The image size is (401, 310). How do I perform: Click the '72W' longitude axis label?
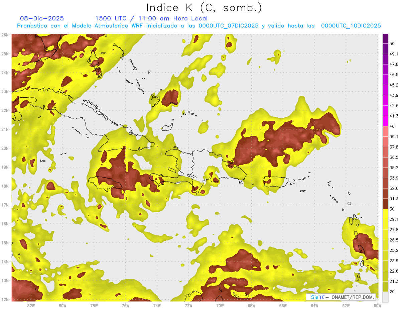coord(188,306)
